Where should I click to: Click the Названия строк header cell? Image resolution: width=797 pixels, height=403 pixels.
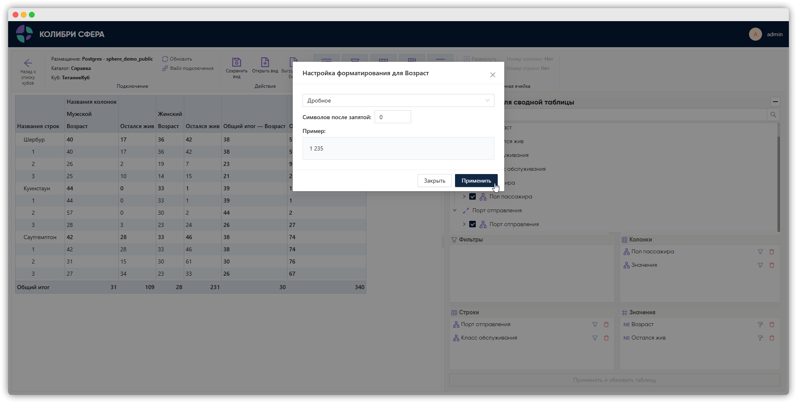38,126
